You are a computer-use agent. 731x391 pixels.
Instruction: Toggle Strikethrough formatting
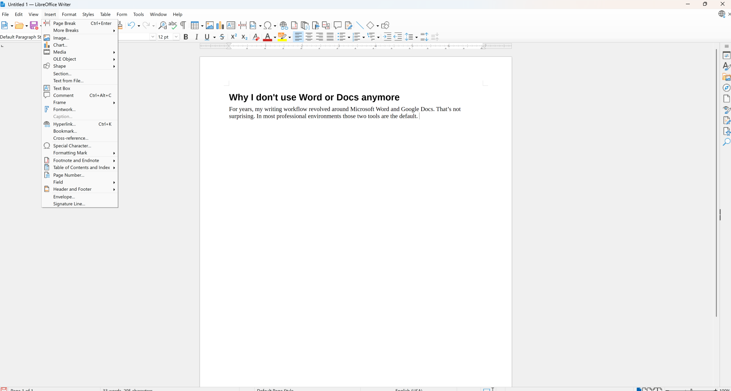(222, 37)
